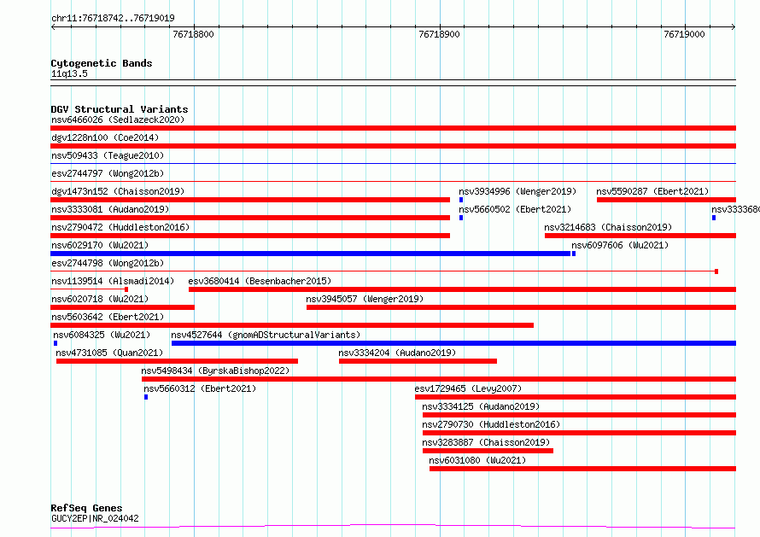Click the red bar under nsv3334204
Image resolution: width=760 pixels, height=537 pixels.
tap(418, 361)
